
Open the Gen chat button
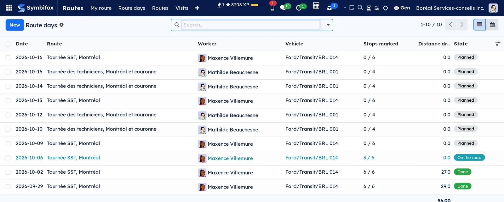click(402, 8)
